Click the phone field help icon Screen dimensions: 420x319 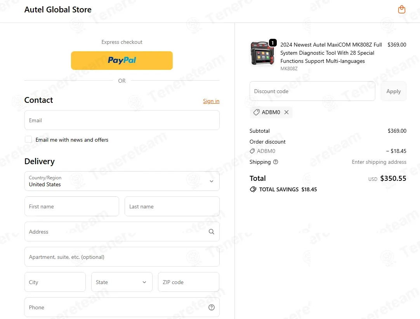[x=211, y=307]
